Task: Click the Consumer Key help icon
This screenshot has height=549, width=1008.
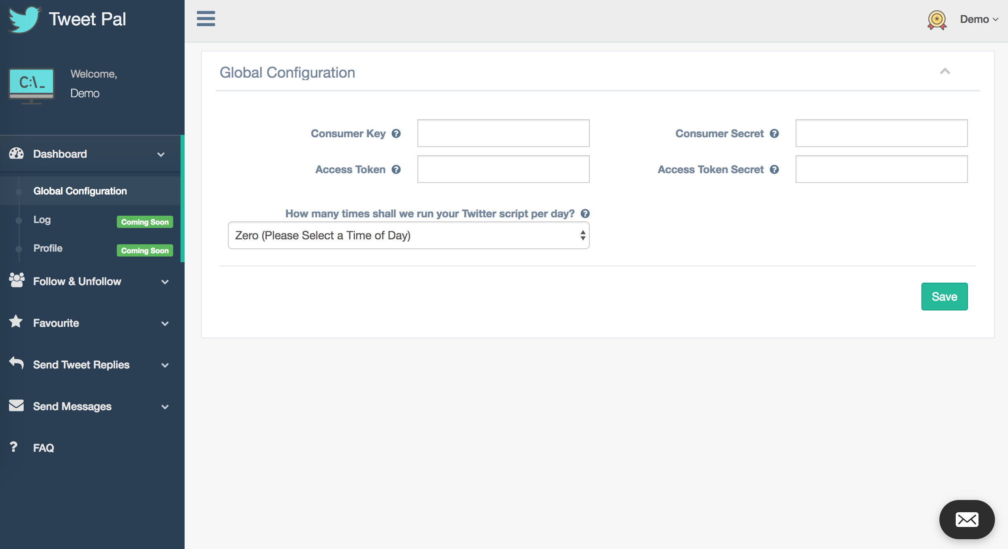Action: pyautogui.click(x=396, y=134)
